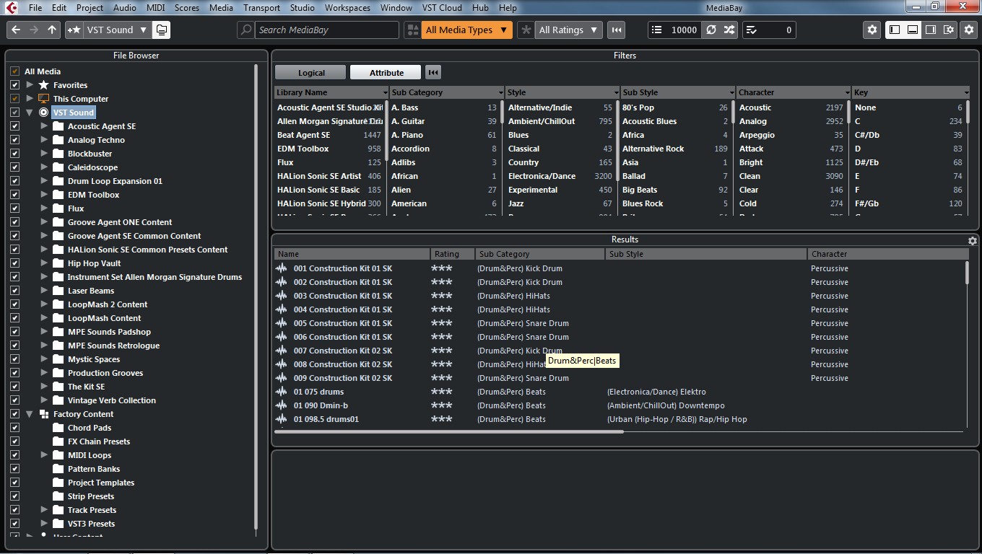Open the All Media Types dropdown
Image resolution: width=982 pixels, height=554 pixels.
[x=466, y=30]
